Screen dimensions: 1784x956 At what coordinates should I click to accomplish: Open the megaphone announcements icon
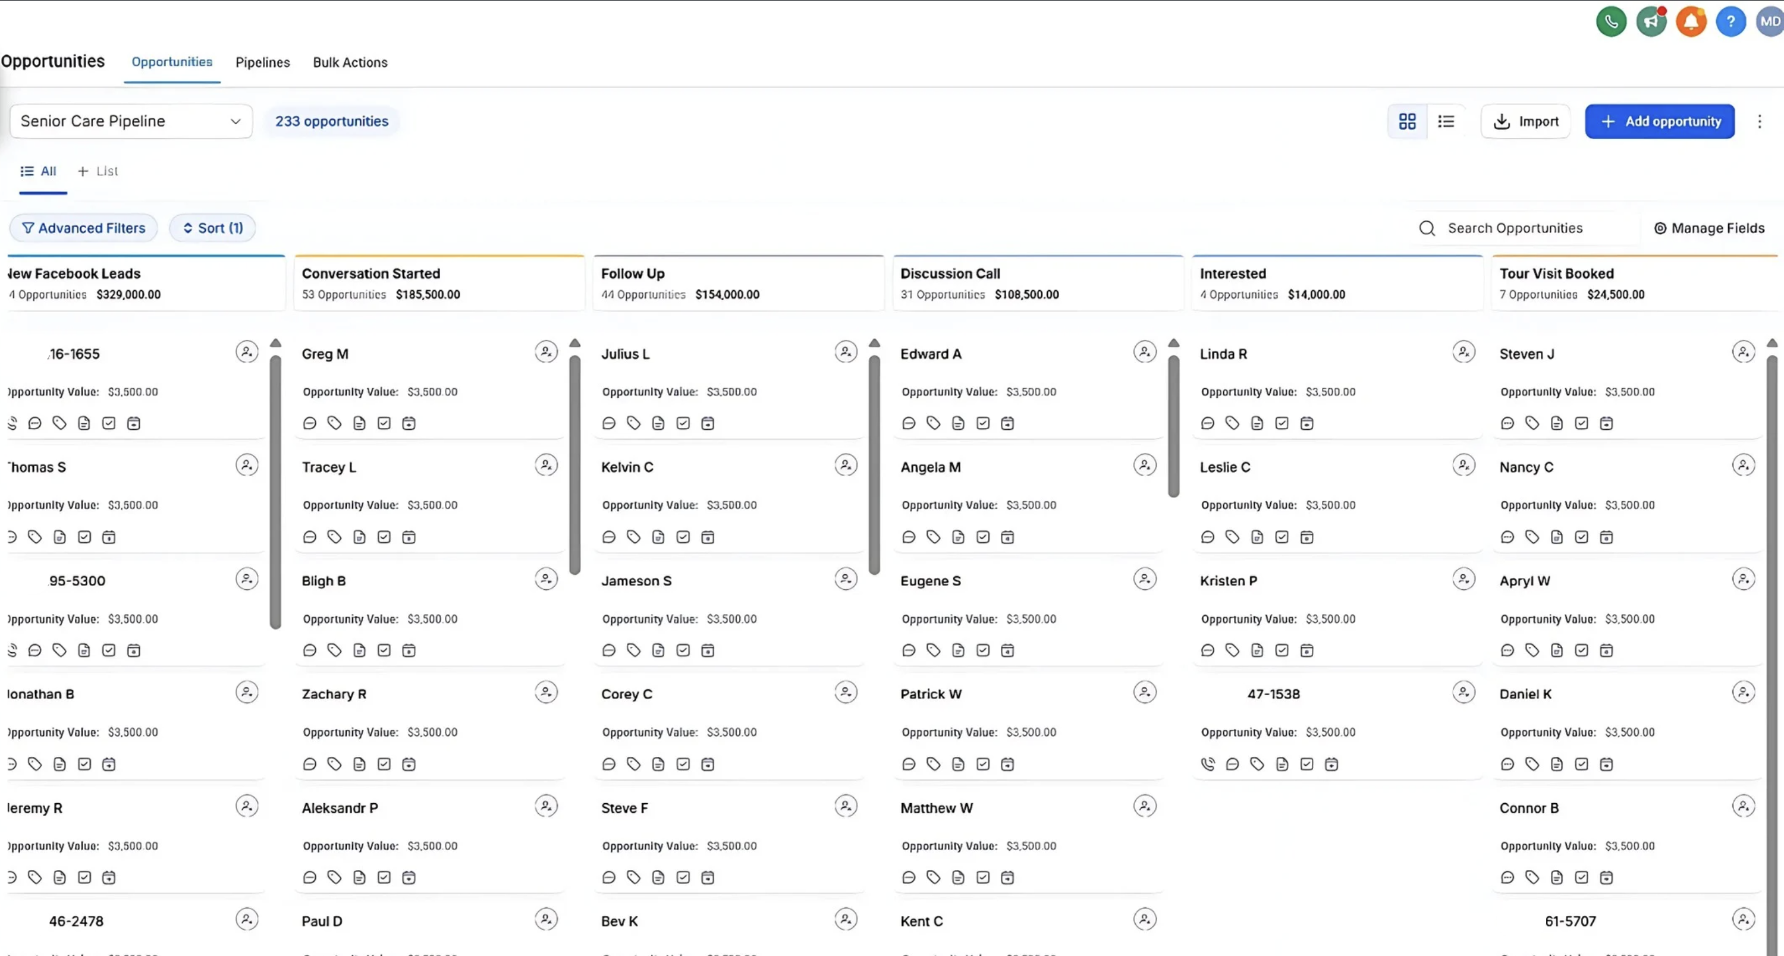coord(1651,21)
